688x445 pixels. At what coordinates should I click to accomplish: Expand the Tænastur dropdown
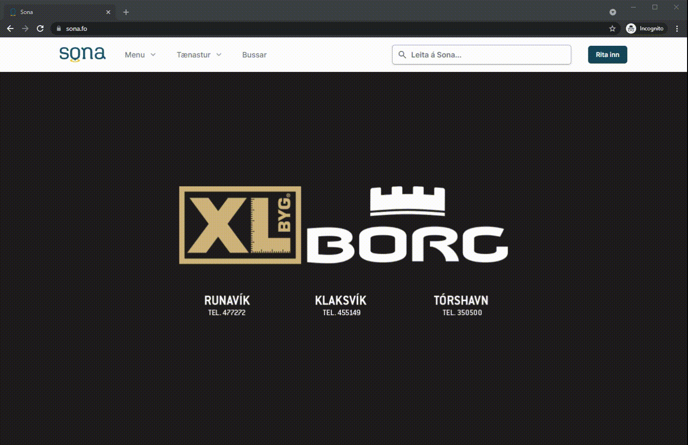tap(199, 55)
